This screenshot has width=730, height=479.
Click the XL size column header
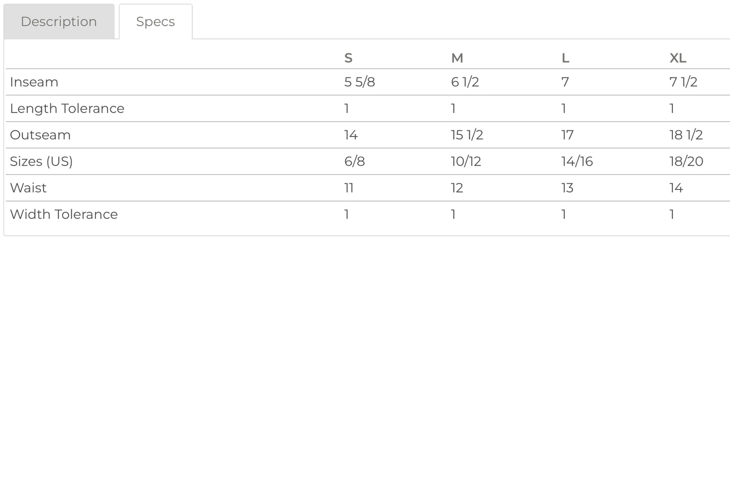pyautogui.click(x=677, y=58)
